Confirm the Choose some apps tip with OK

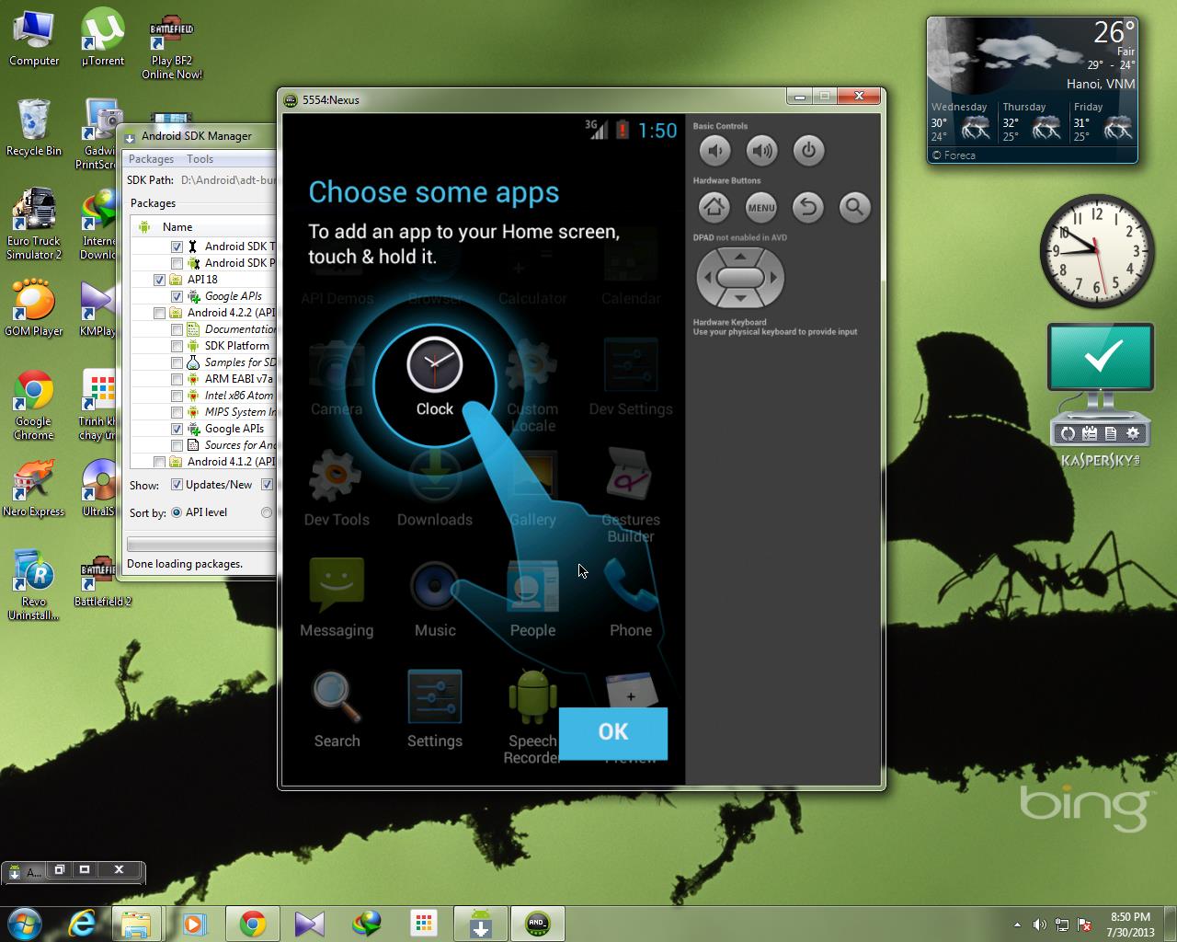(613, 732)
